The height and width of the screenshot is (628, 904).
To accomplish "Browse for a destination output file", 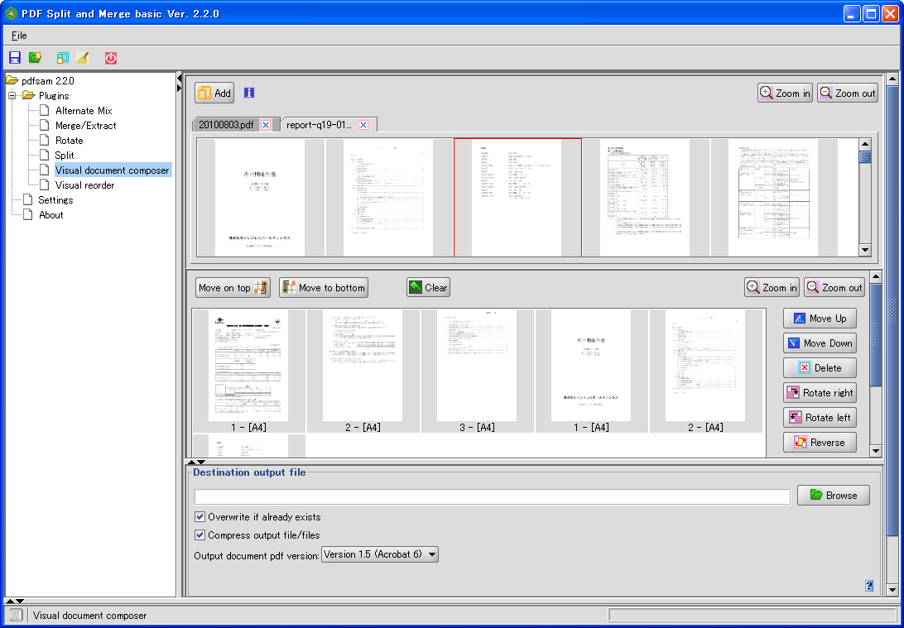I will tap(833, 495).
